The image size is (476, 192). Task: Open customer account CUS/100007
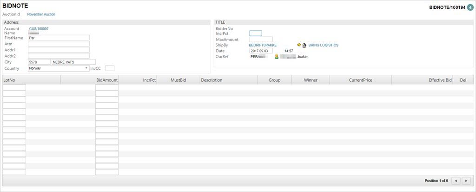pyautogui.click(x=39, y=29)
